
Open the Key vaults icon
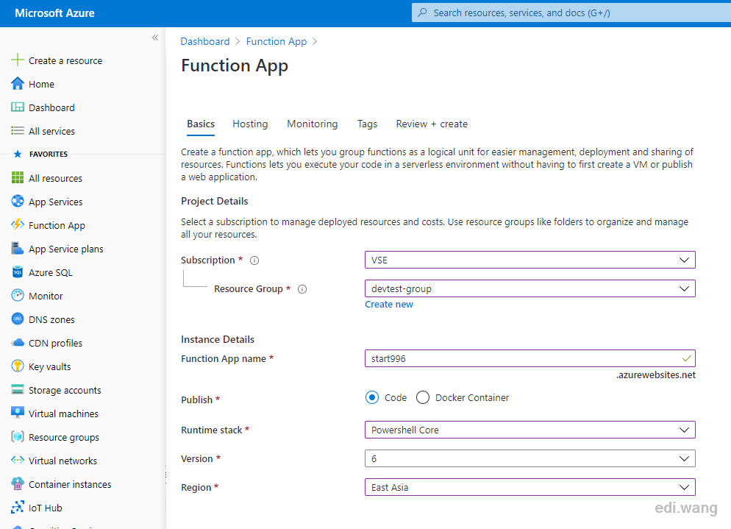point(17,366)
